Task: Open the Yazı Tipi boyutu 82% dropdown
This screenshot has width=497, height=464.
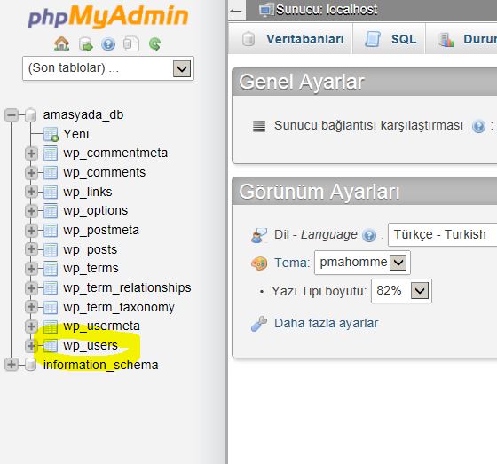Action: pos(401,291)
